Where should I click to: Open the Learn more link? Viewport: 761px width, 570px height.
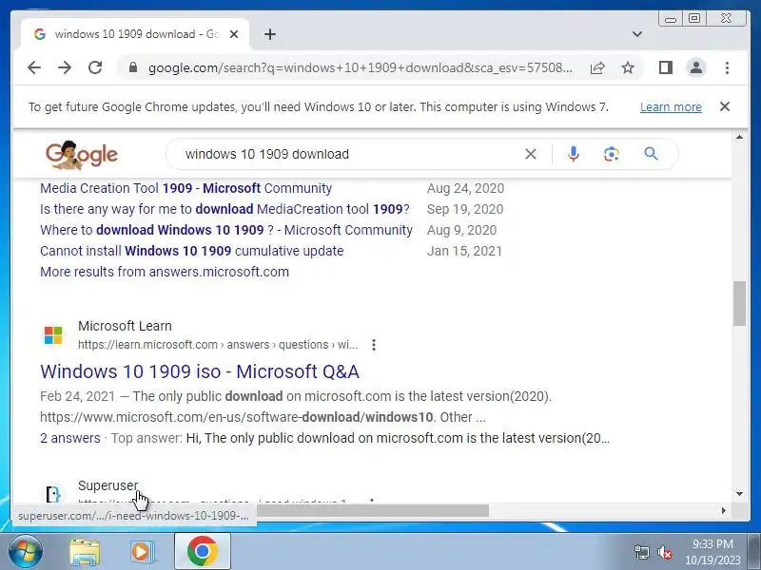pyautogui.click(x=671, y=107)
